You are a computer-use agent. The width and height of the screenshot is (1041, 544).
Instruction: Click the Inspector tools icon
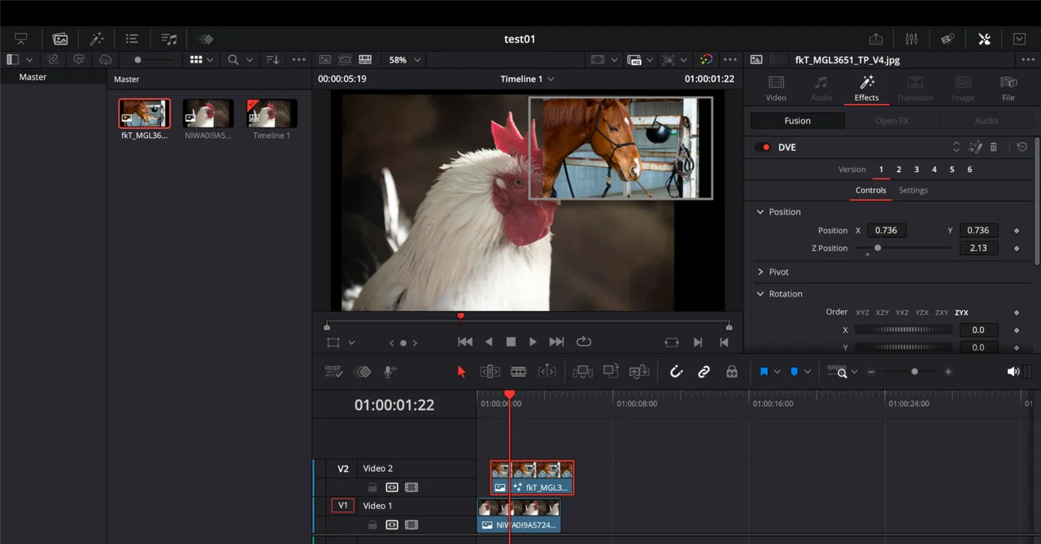click(984, 39)
